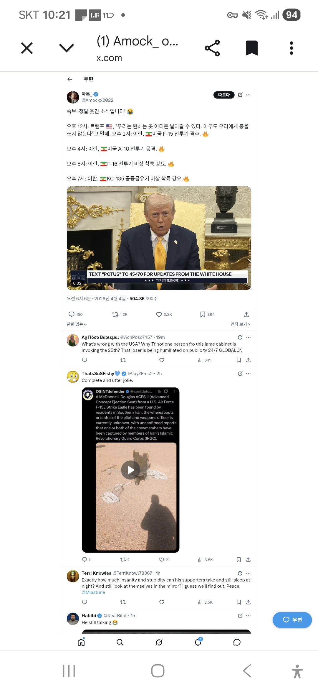Open the Trump White House video thumbnail
Image resolution: width=318 pixels, height=690 pixels.
(159, 238)
